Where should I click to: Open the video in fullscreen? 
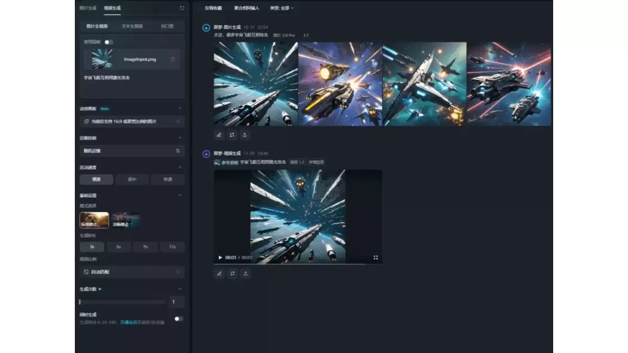[376, 258]
